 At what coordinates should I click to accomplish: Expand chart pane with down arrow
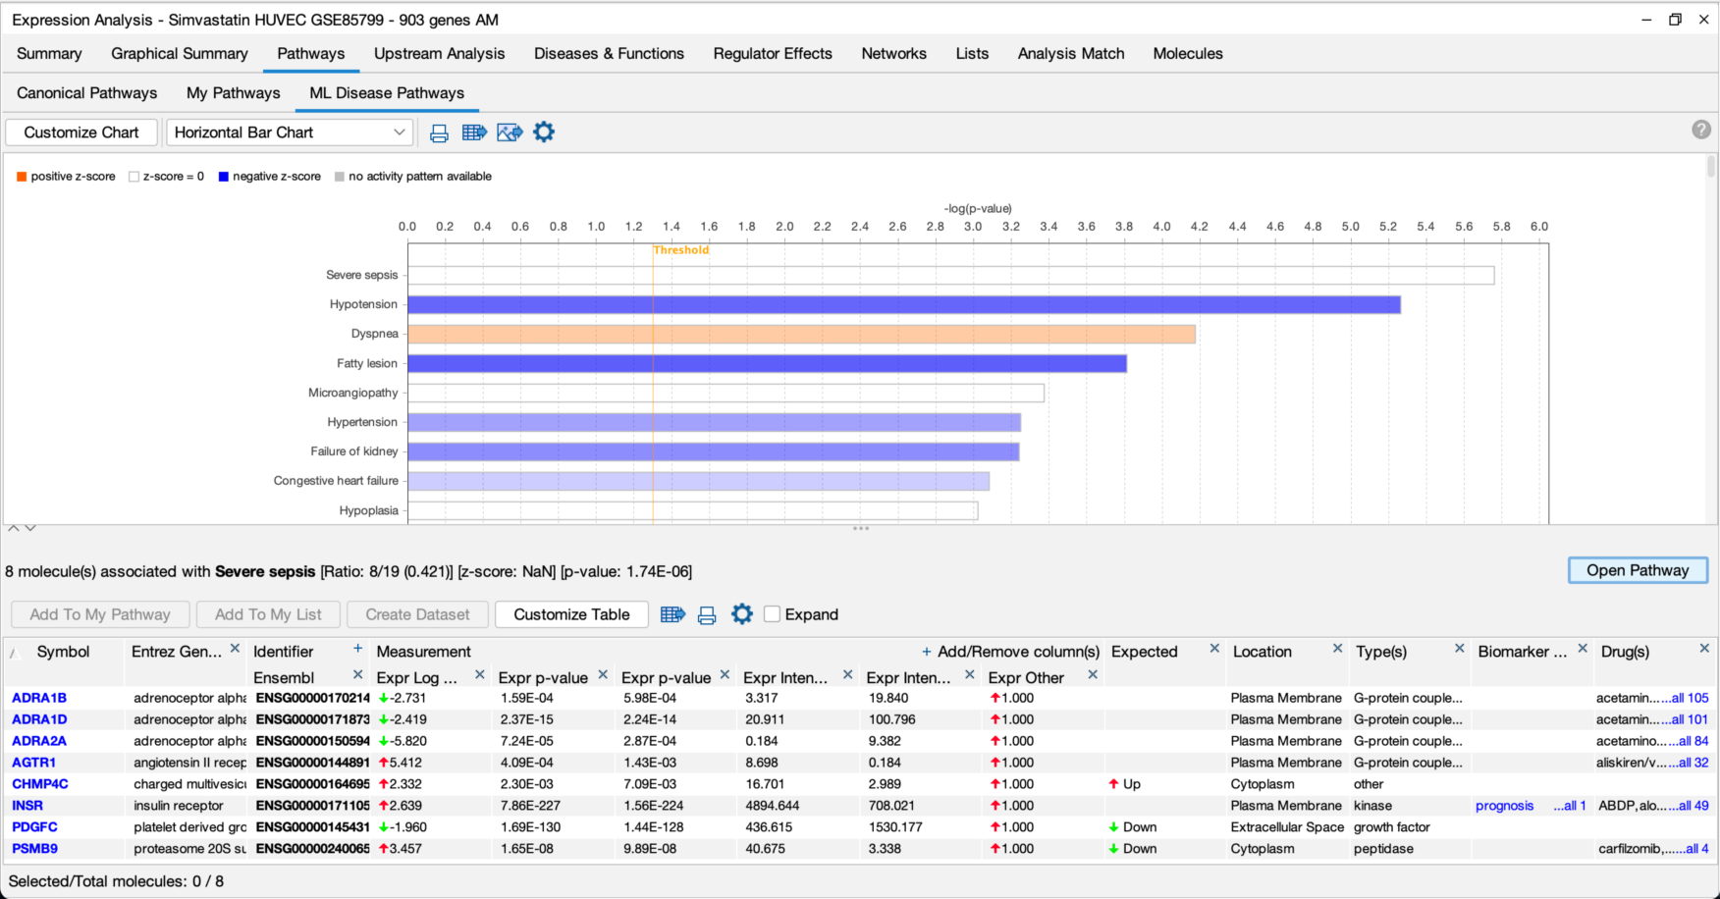tap(30, 528)
